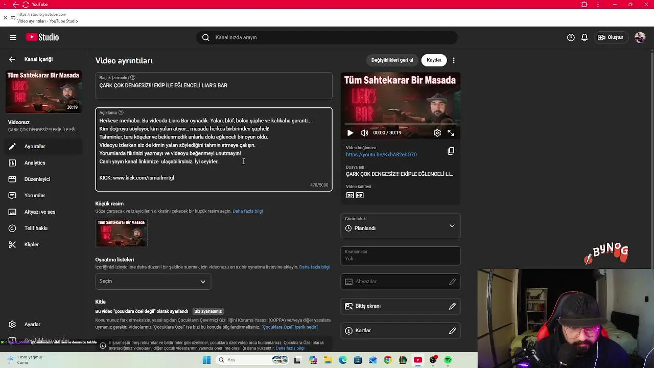Open the three-dot more options menu
Screen dimensions: 654x368
point(454,60)
